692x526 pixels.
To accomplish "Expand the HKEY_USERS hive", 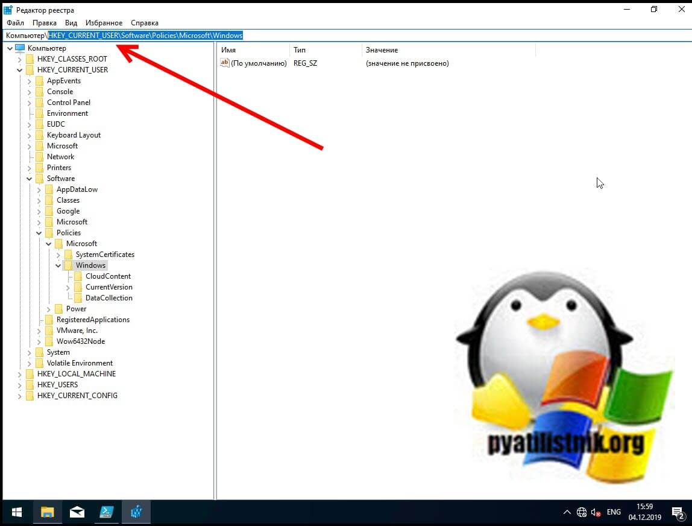I will [19, 385].
